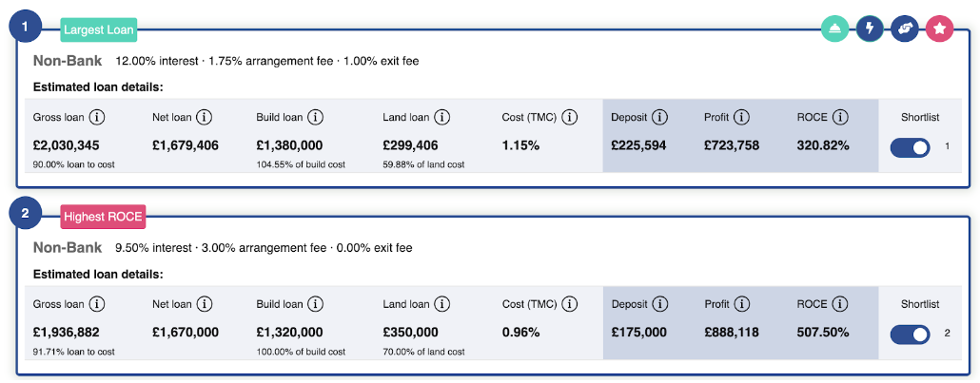Click Land loan info icon in loan 2
Viewport: 980px width, 383px height.
442,304
